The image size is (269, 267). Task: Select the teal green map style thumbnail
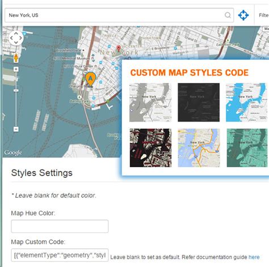247,148
